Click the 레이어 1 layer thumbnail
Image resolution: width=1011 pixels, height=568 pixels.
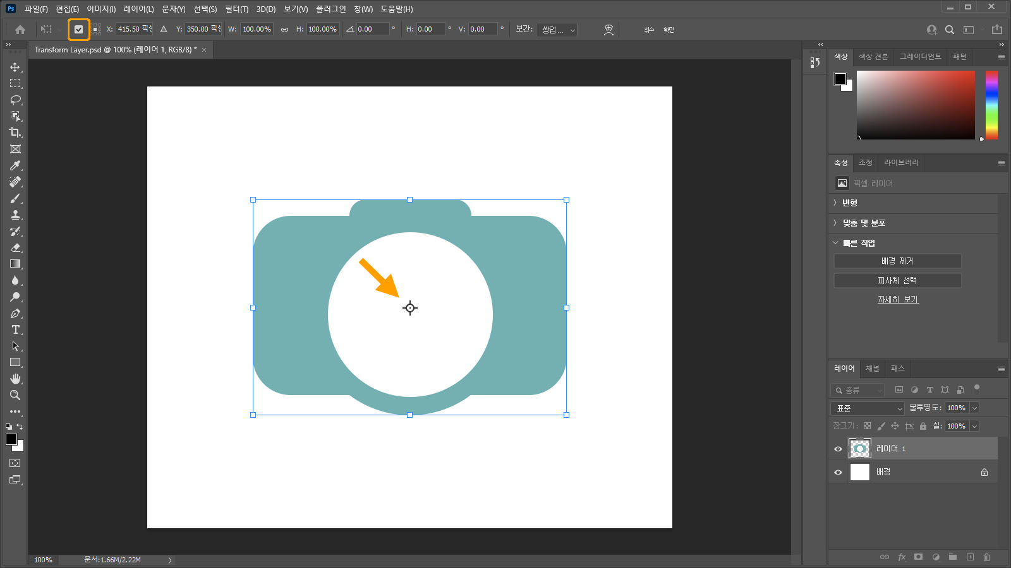coord(859,449)
